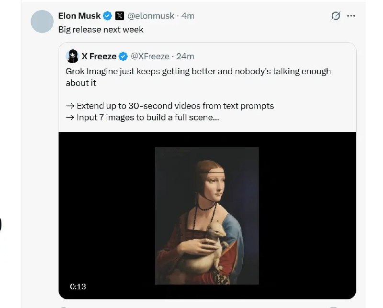Click the @XFreeze handle
The image size is (383, 308).
pos(150,56)
